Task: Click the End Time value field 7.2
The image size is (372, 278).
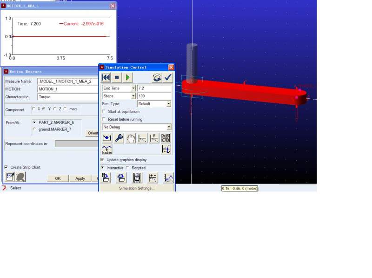Action: tap(154, 88)
